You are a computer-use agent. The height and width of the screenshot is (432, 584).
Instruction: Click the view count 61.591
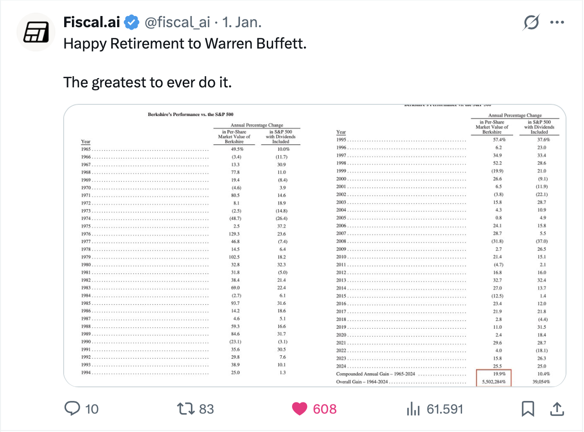pyautogui.click(x=445, y=409)
